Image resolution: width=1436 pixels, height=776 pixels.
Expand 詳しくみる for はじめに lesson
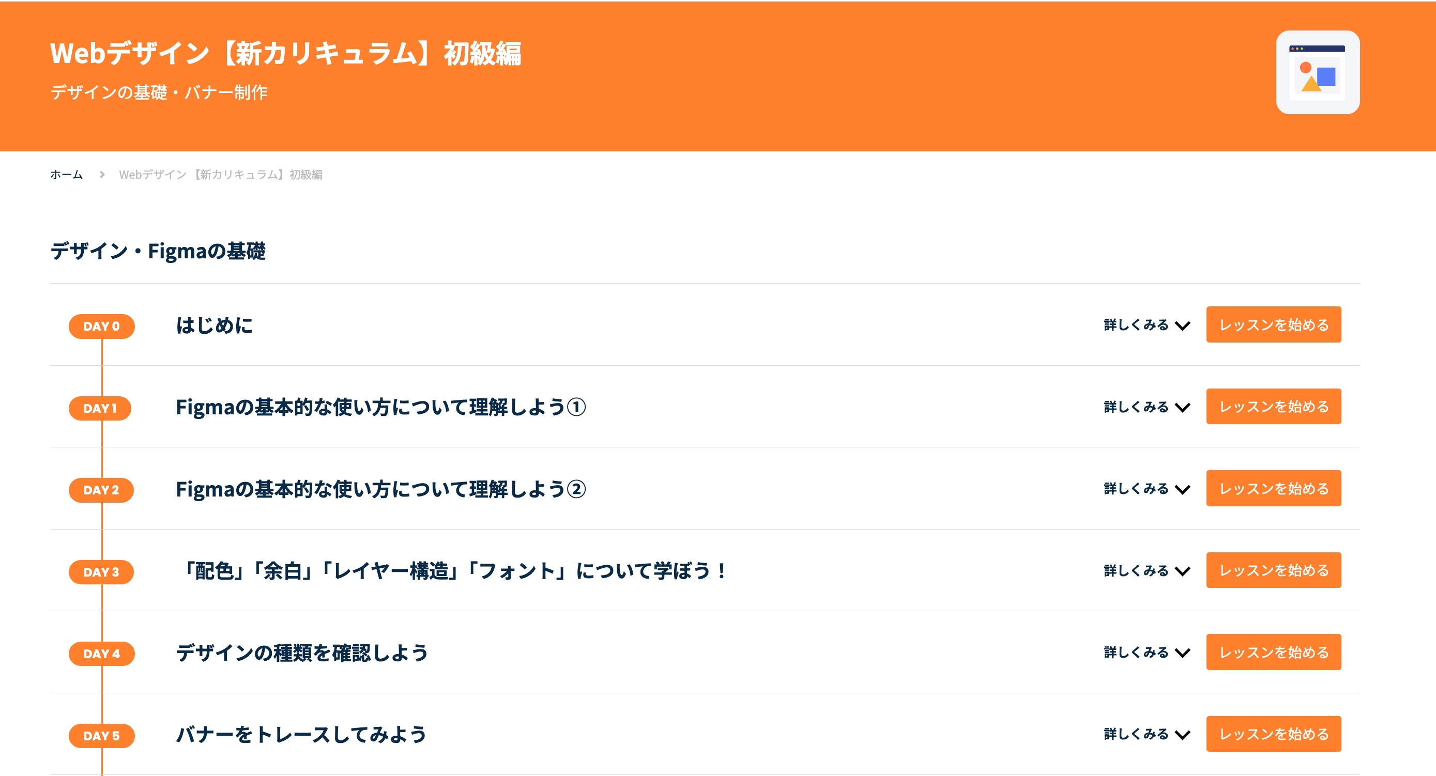point(1146,325)
